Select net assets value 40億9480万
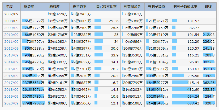The image size is (219, 110). (x=58, y=69)
